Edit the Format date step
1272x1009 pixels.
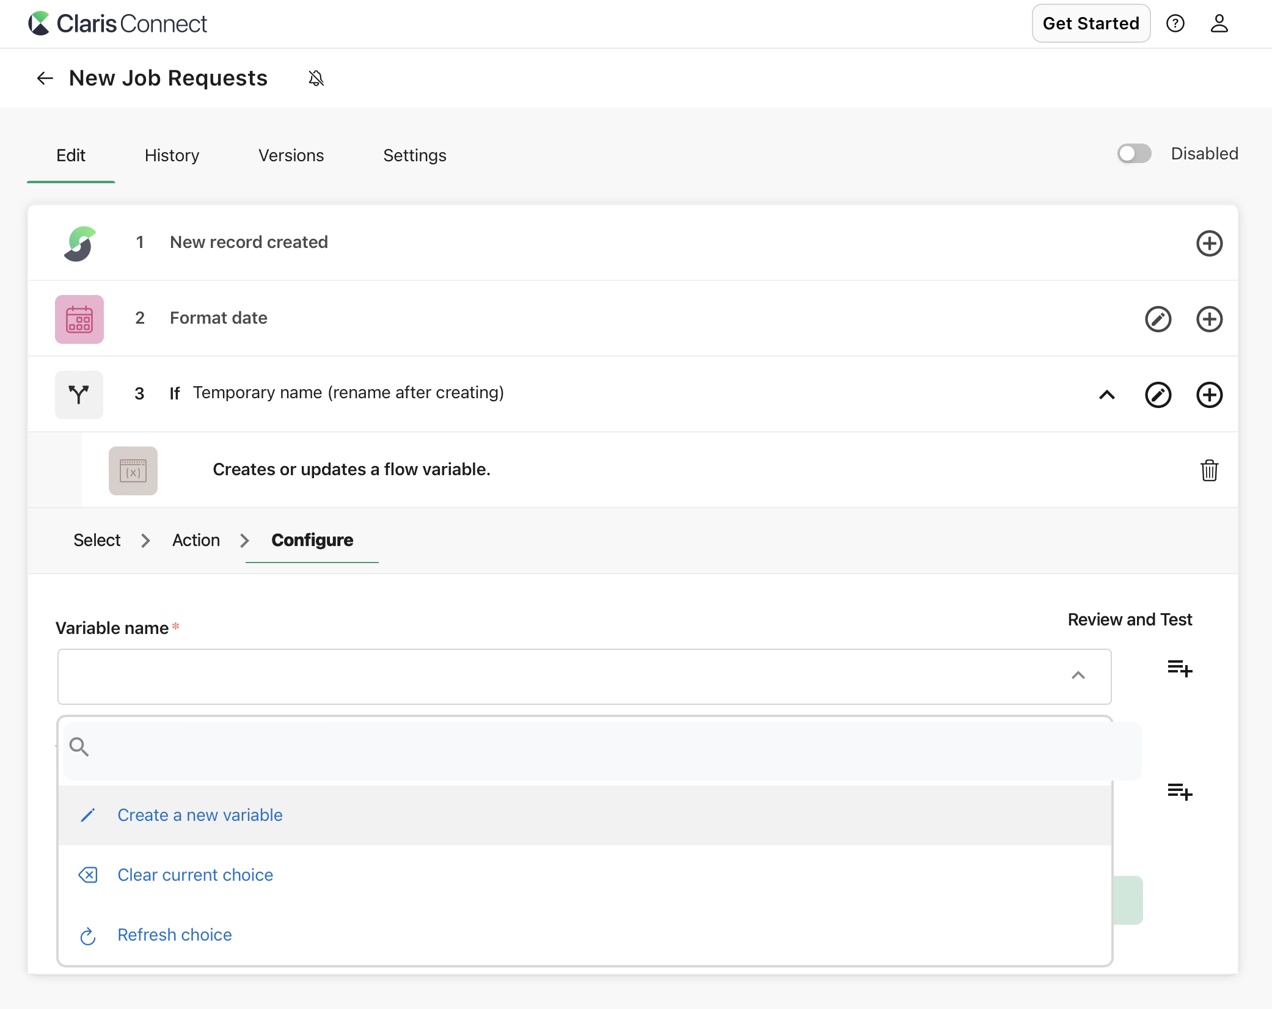[x=1158, y=319]
